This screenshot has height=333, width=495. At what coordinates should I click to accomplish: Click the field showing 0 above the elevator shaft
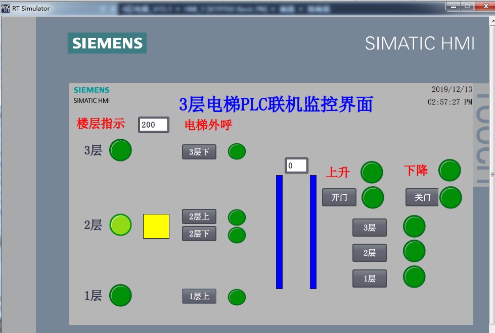click(296, 165)
